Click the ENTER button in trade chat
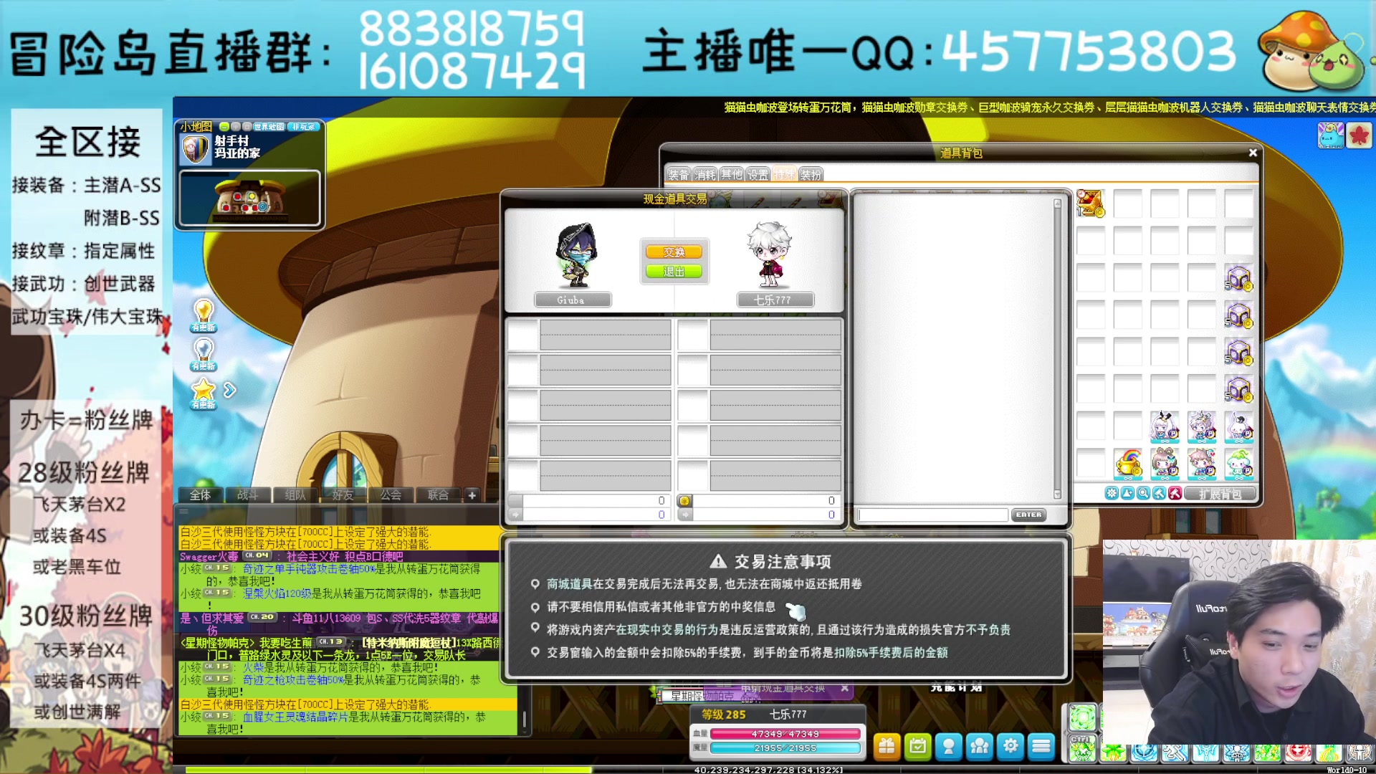The width and height of the screenshot is (1376, 774). coord(1028,515)
